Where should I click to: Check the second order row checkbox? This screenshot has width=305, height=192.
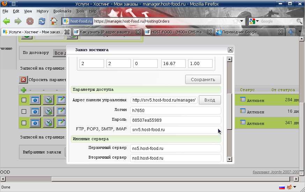(x=24, y=112)
